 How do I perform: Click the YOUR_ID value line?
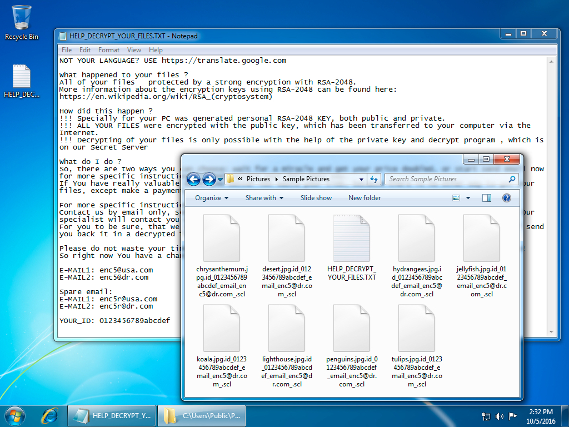click(114, 321)
